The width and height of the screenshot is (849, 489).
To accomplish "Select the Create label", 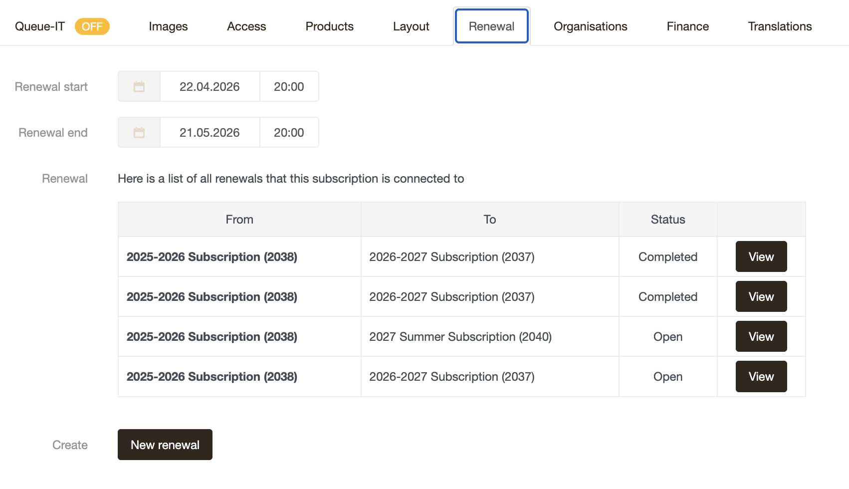I will [x=70, y=445].
